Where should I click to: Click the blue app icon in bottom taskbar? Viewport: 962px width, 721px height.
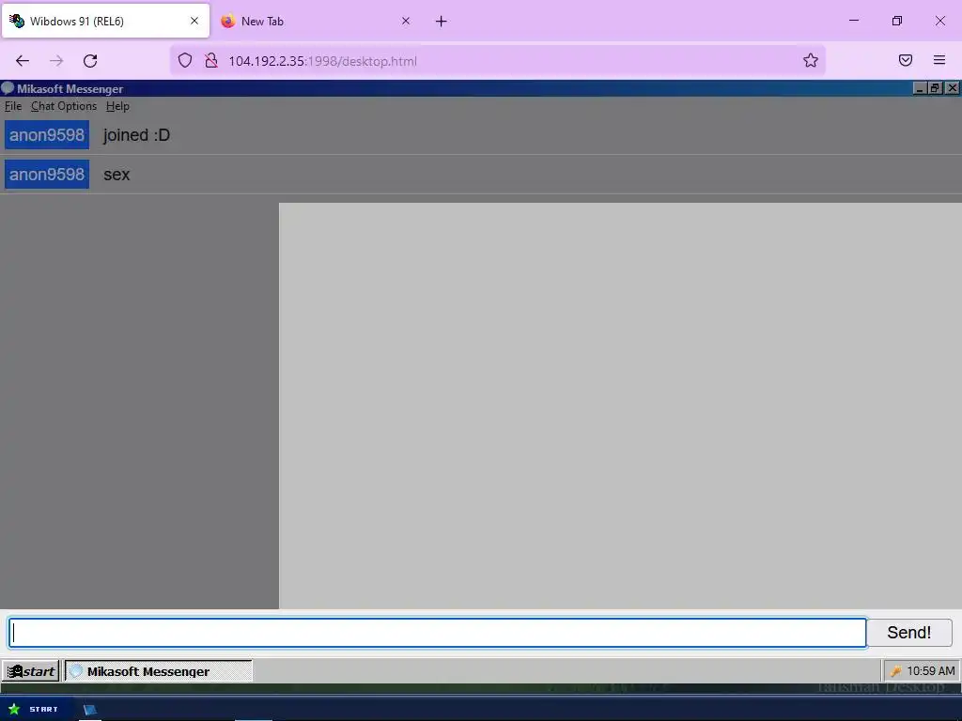coord(90,710)
